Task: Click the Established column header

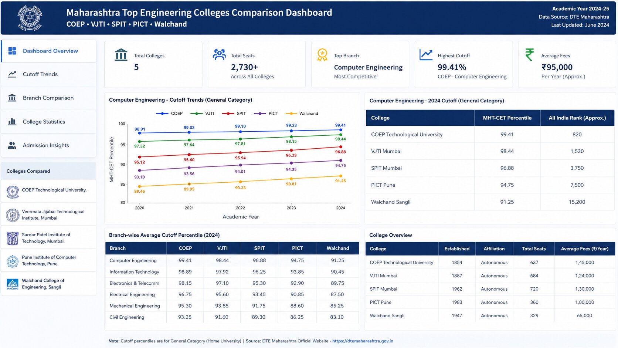Action: [457, 249]
